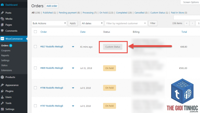
Task: Select checkbox for order #809
Action: click(35, 68)
